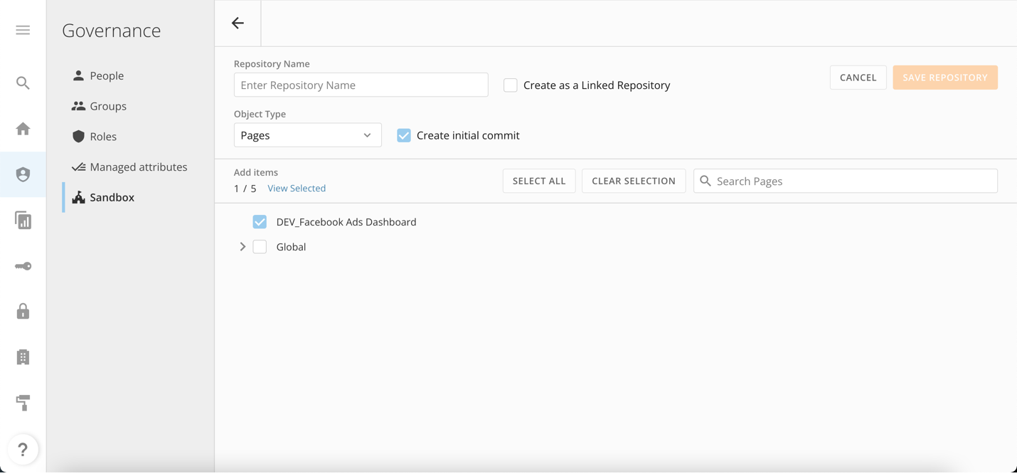This screenshot has height=476, width=1017.
Task: Click the key icon in left rail
Action: pos(23,266)
